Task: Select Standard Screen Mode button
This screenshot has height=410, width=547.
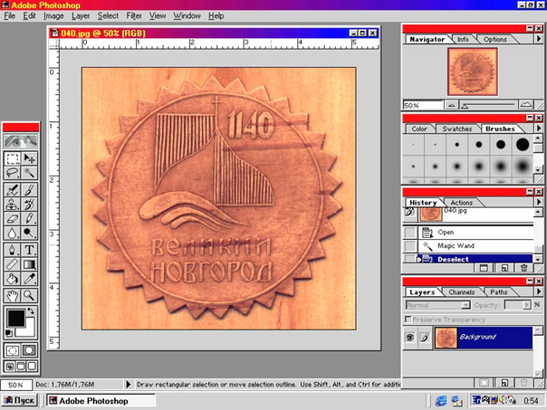Action: [x=10, y=366]
